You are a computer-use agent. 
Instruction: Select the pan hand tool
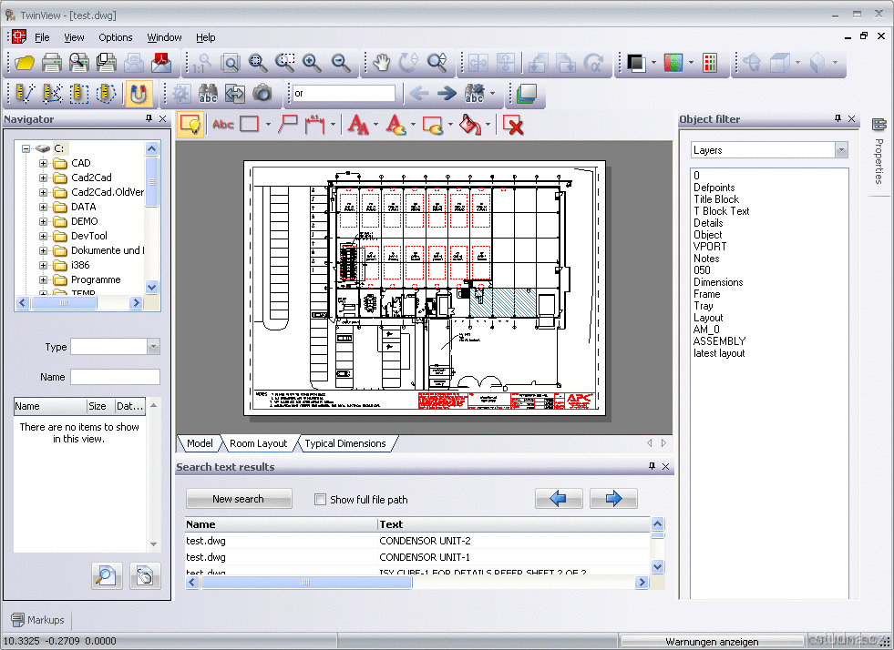coord(383,63)
